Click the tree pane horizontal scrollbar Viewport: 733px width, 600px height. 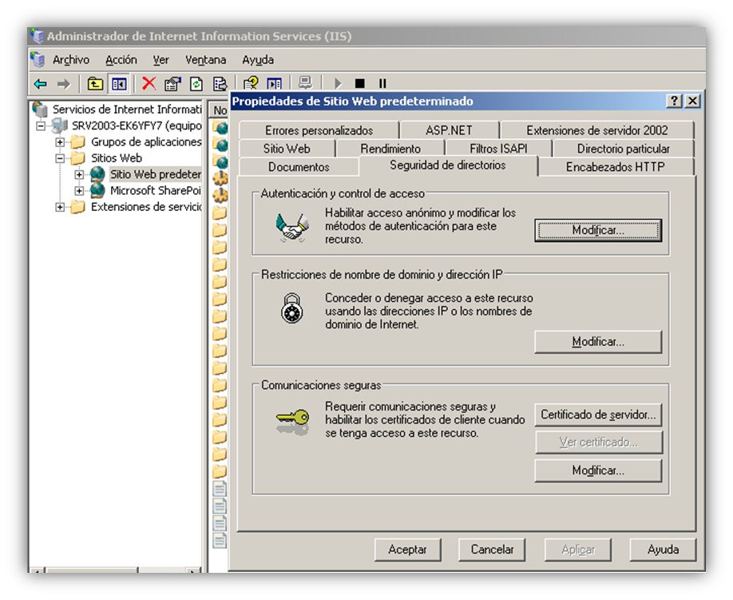(x=115, y=570)
